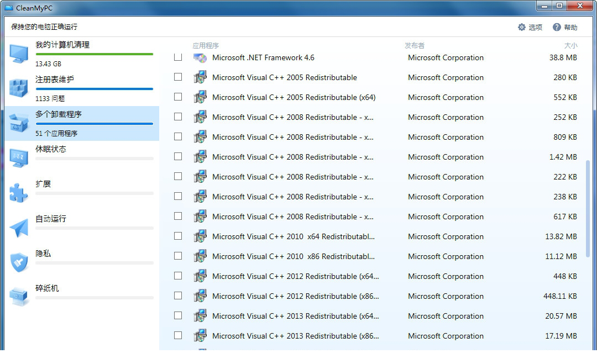
Task: Click the blue progress bar under 注册表维护
Action: (x=95, y=89)
